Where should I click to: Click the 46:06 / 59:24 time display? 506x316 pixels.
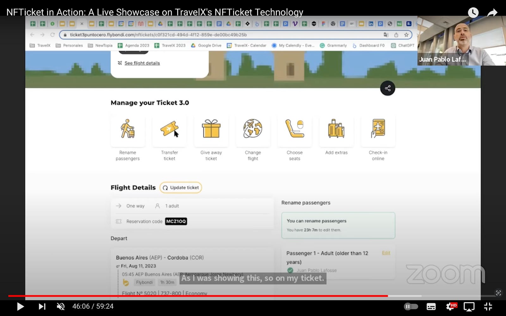[x=93, y=307]
